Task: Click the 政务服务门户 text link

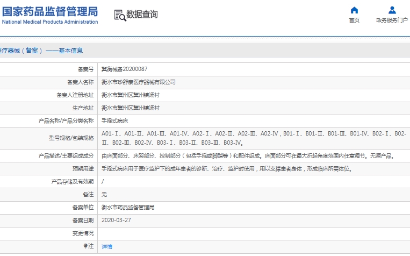Action: coord(392,20)
